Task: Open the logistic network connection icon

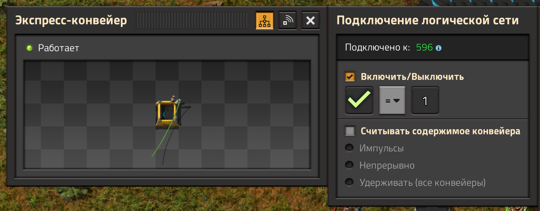Action: (287, 21)
